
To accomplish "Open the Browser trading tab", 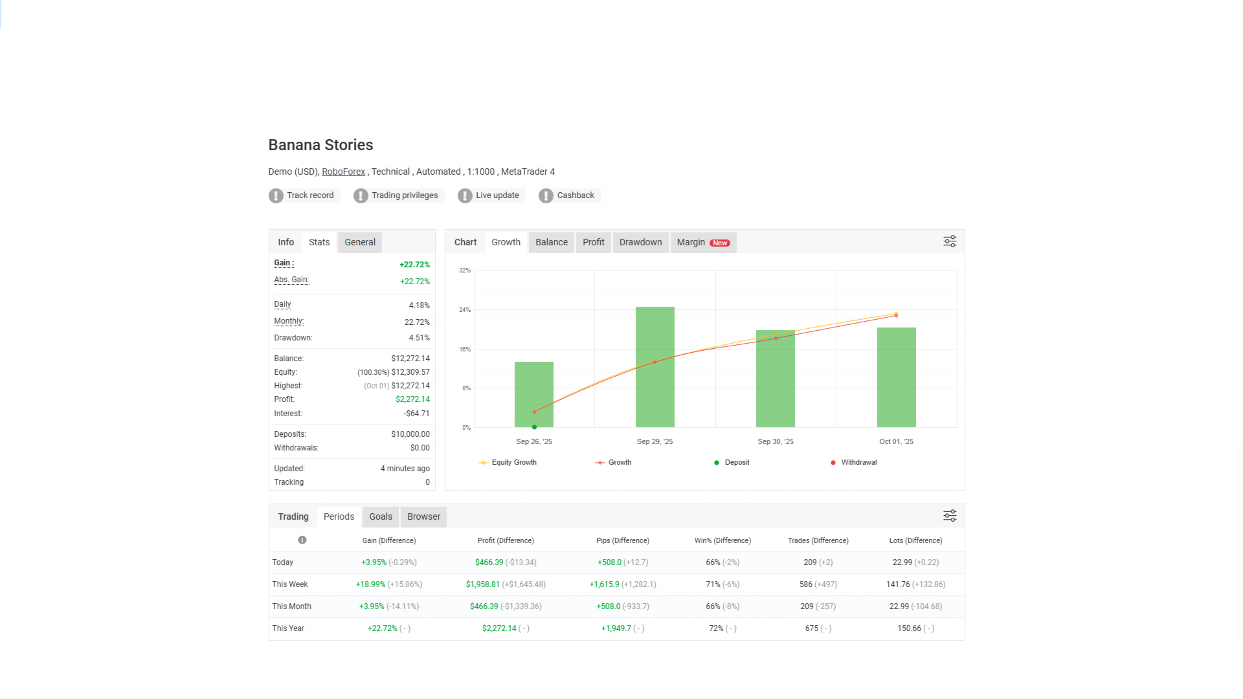I will tap(423, 516).
